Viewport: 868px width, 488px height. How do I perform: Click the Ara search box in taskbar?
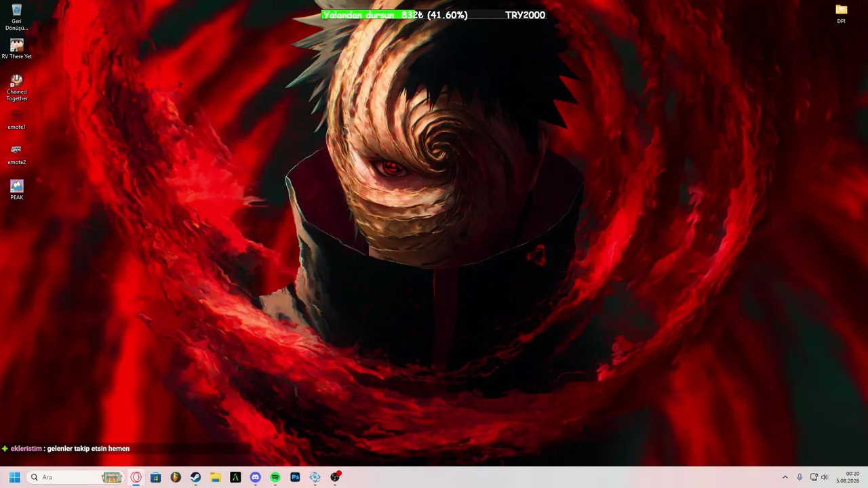(x=75, y=477)
